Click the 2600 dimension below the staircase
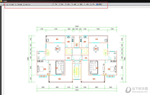The width and height of the screenshot is (150, 95). point(77,87)
